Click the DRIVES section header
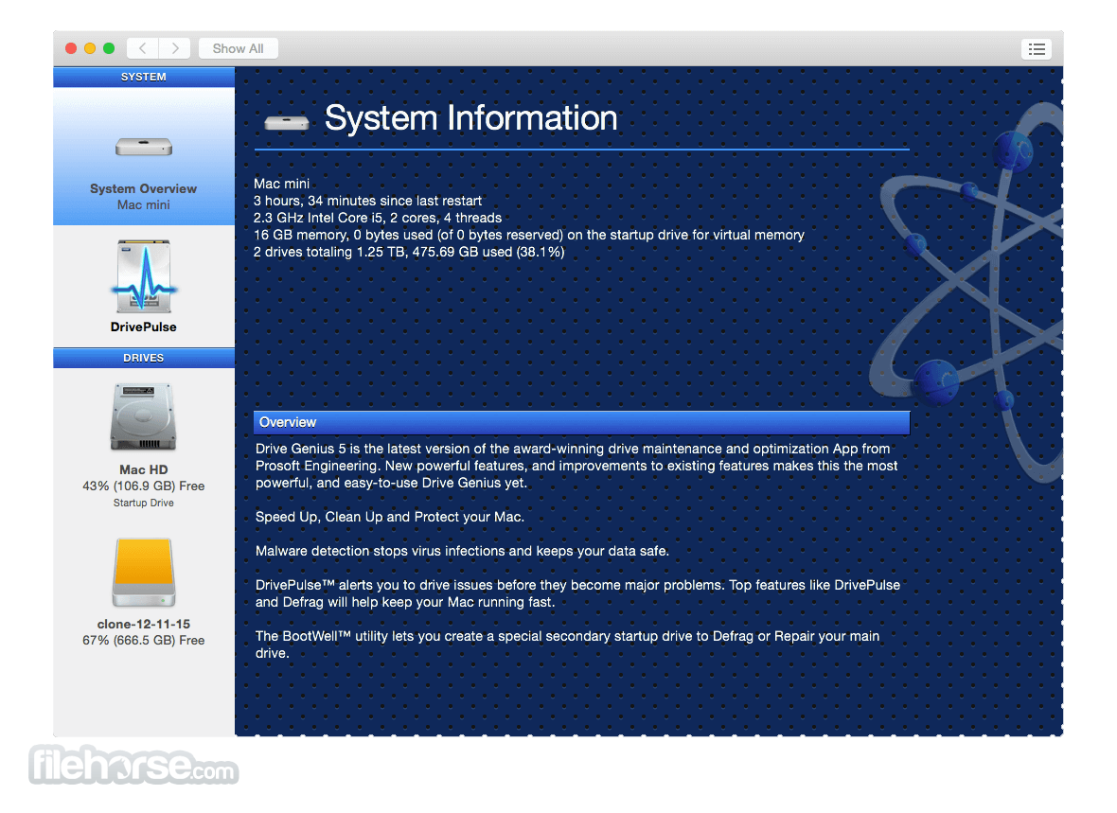This screenshot has height=813, width=1117. (x=143, y=358)
